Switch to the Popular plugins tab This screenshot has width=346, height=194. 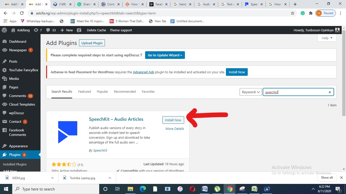coord(102,91)
